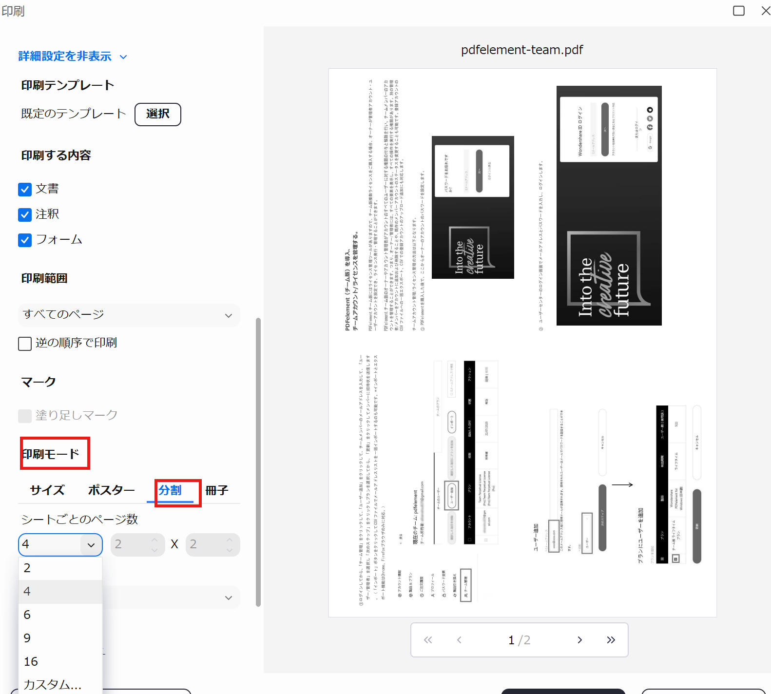Click the page number field 1

(x=511, y=640)
